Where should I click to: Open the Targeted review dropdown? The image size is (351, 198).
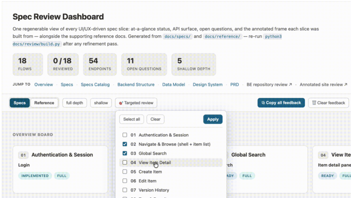pos(136,103)
